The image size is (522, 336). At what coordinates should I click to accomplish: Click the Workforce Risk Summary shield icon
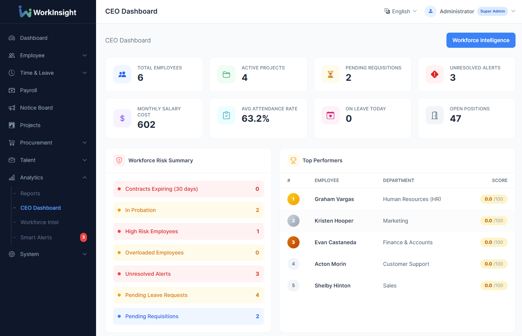(119, 160)
